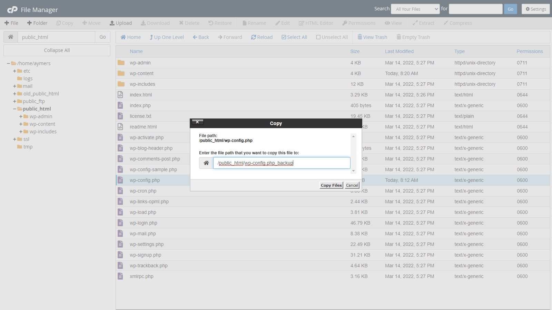Click the Extract toolbar item
Screen dimensions: 552x310
click(x=423, y=23)
